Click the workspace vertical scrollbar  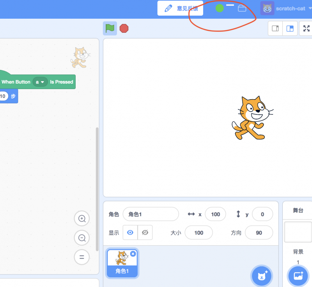click(97, 189)
